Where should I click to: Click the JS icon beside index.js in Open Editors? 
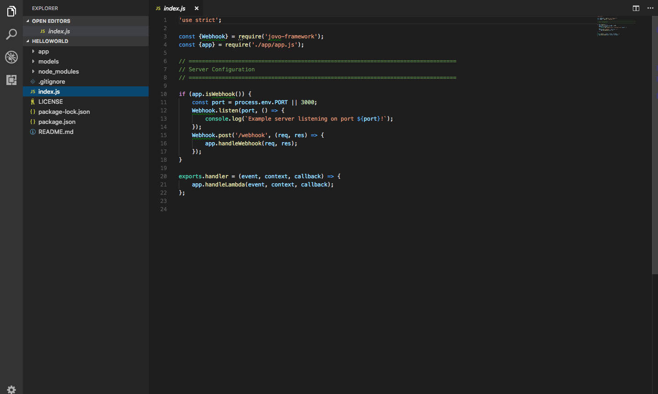pyautogui.click(x=43, y=31)
